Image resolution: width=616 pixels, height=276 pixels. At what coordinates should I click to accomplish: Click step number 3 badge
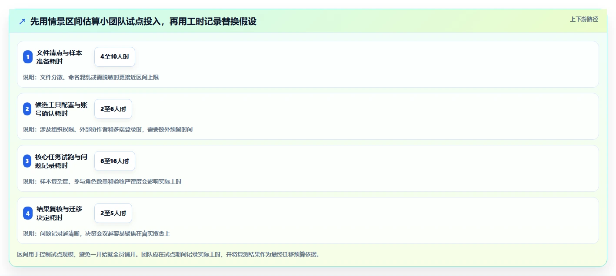coord(27,161)
